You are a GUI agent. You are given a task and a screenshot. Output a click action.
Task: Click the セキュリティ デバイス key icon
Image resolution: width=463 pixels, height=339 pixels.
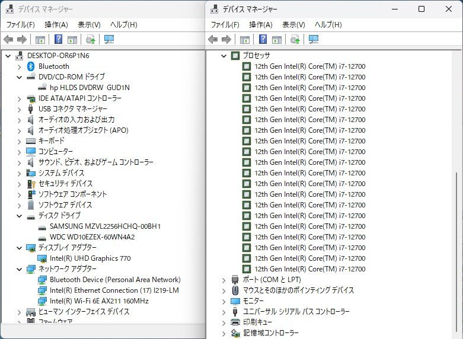tap(31, 184)
